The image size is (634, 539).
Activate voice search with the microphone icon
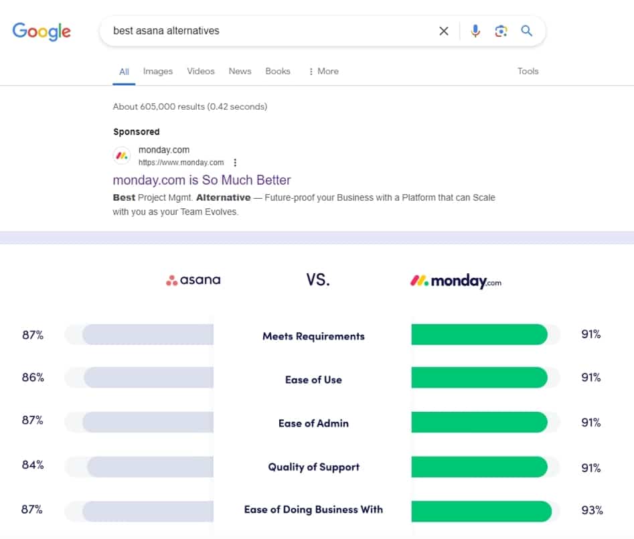point(475,31)
